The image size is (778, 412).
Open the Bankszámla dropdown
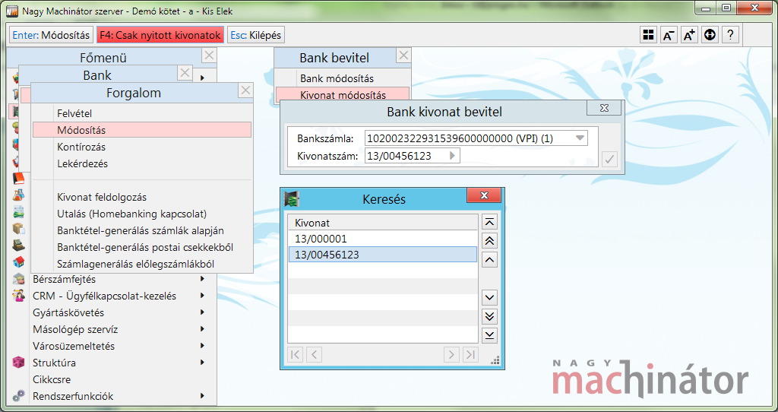click(580, 139)
